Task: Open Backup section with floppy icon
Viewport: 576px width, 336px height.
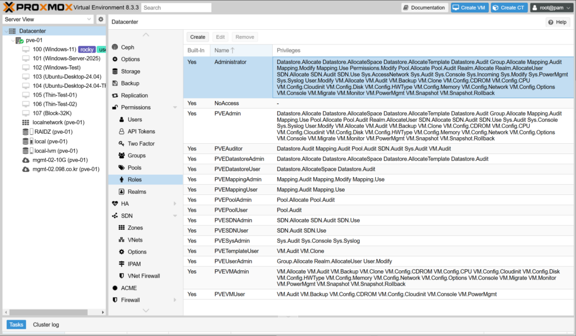Action: pyautogui.click(x=129, y=83)
